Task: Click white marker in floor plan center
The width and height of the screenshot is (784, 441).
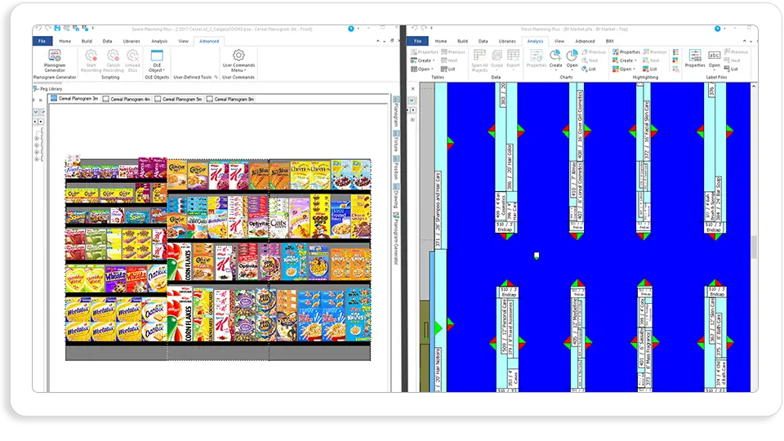Action: (x=537, y=256)
